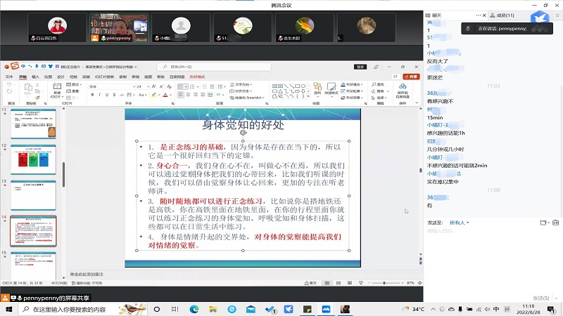Viewport: 563px width, 316px height.
Task: Toggle Underline text formatting
Action: [x=107, y=95]
